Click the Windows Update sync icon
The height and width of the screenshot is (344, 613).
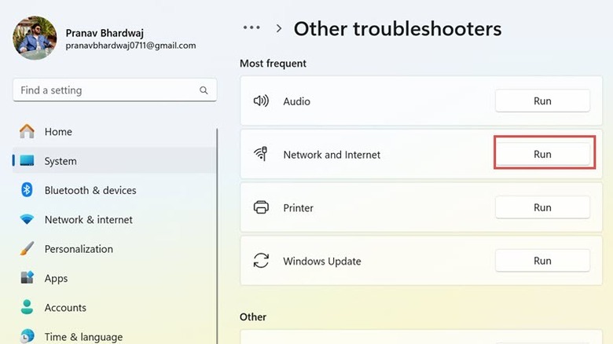tap(261, 261)
